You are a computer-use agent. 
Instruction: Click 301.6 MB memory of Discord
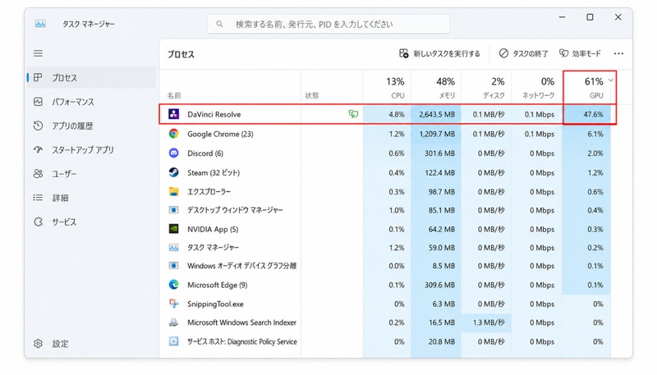439,153
